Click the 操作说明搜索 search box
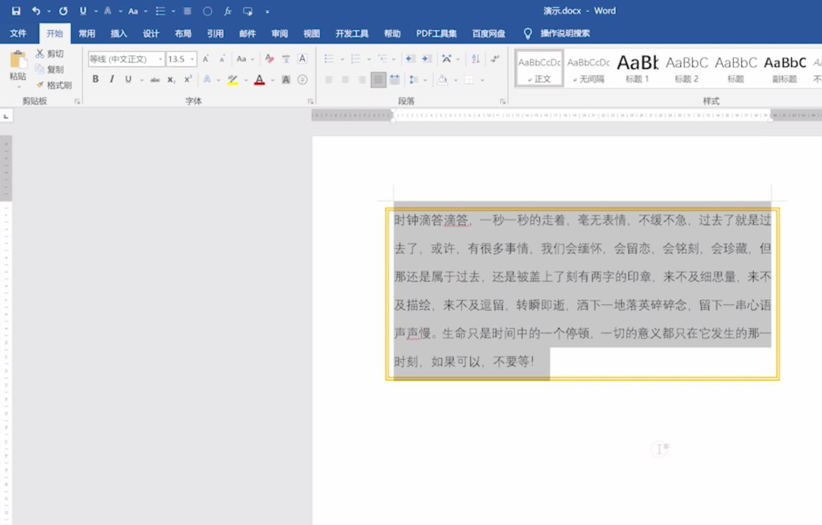 point(565,33)
